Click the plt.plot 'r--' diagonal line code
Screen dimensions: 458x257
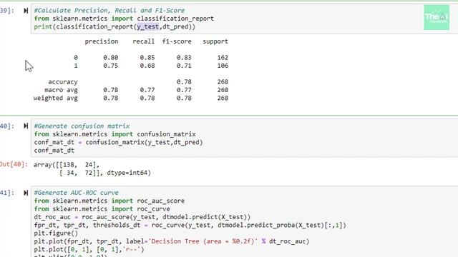click(x=89, y=250)
